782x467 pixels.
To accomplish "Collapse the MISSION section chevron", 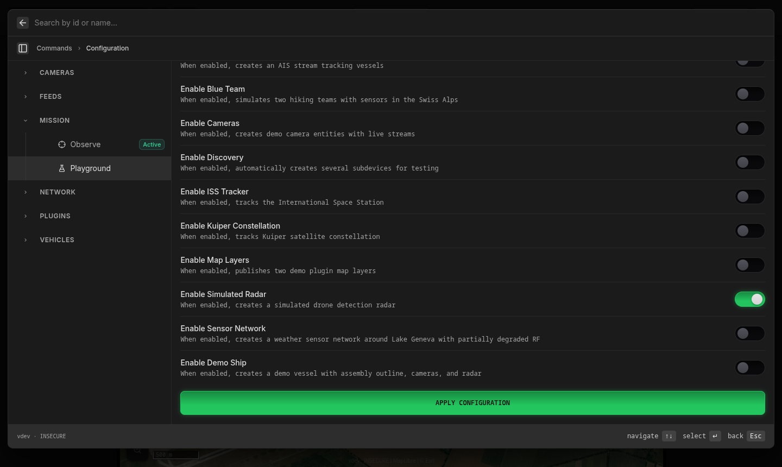I will tap(26, 121).
